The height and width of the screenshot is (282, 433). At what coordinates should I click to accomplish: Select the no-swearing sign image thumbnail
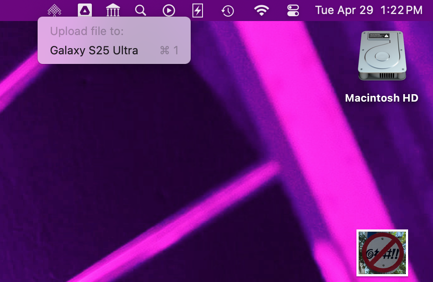[382, 253]
